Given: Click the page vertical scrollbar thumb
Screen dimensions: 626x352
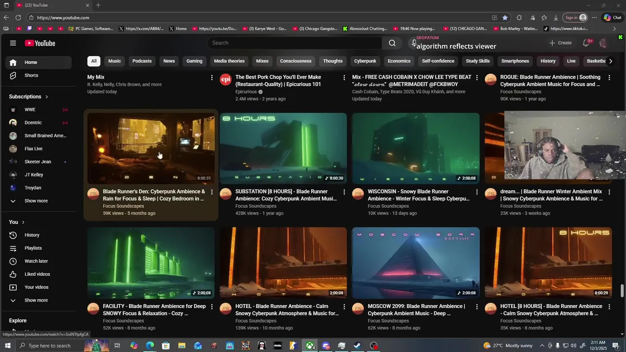Looking at the screenshot, I should (622, 290).
